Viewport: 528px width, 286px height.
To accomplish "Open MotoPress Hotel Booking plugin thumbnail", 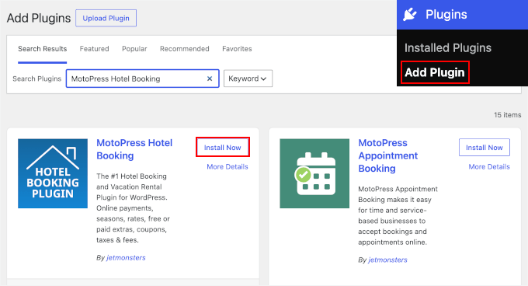I will [x=53, y=173].
